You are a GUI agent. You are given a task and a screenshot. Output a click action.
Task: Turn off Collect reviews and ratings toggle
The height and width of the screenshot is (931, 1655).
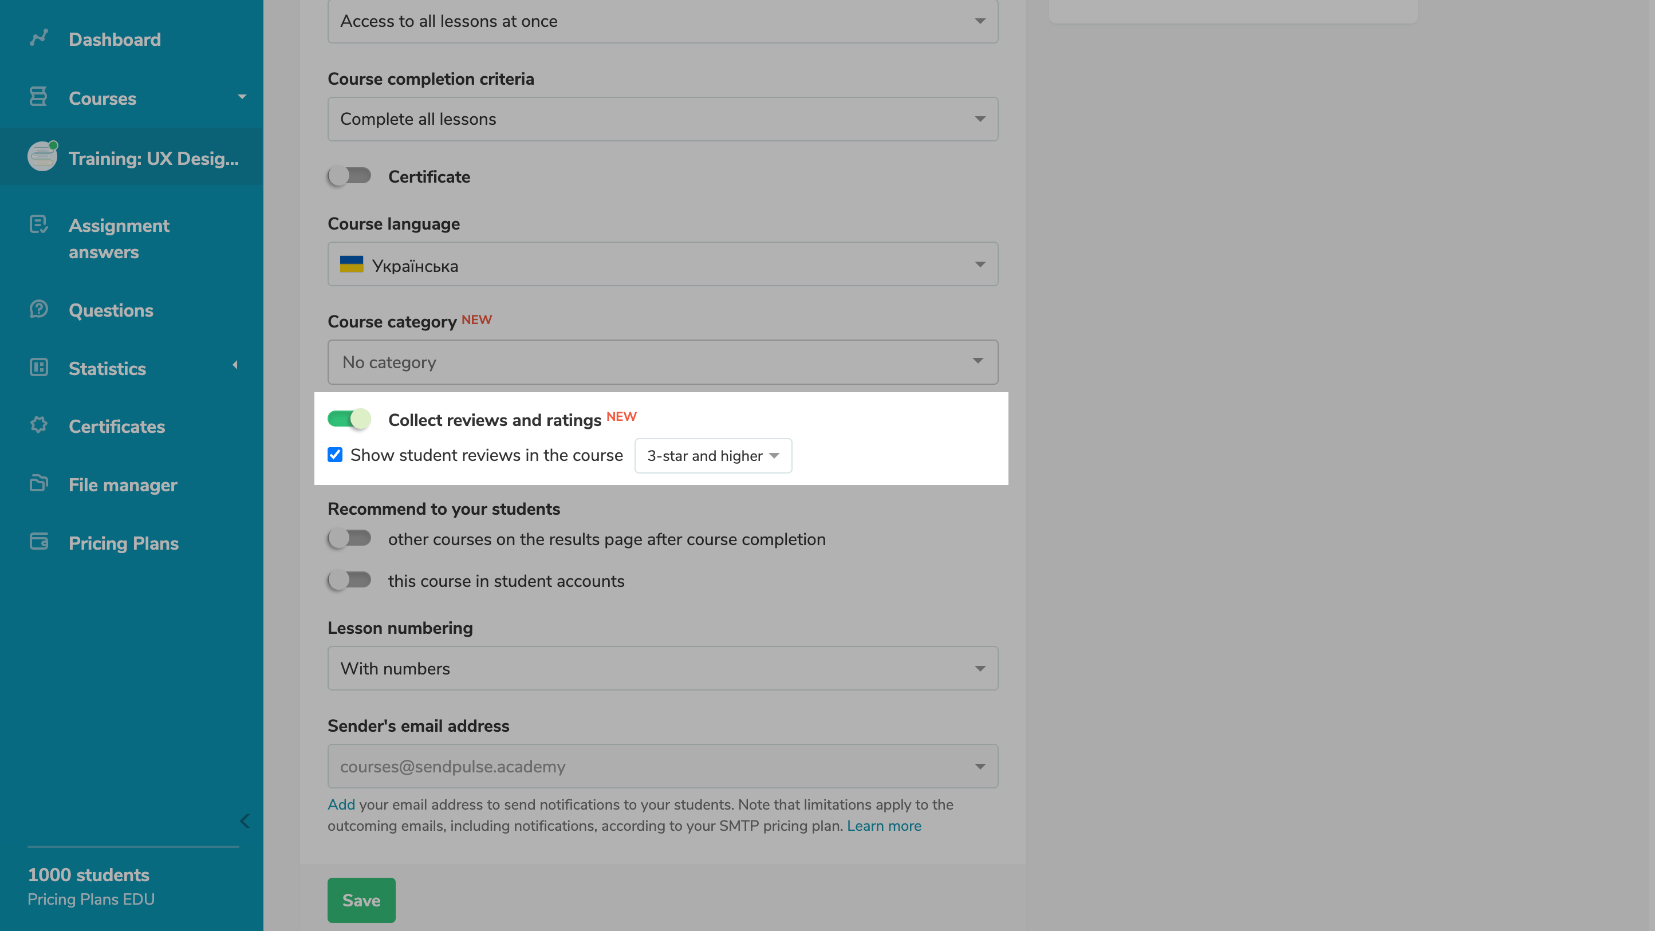coord(349,419)
